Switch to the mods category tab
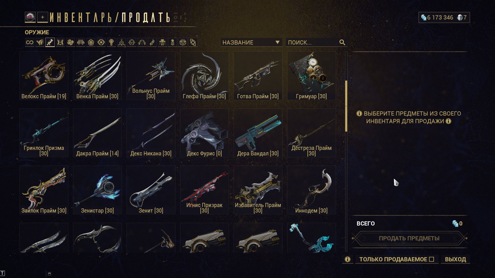This screenshot has width=495, height=278. tap(60, 42)
